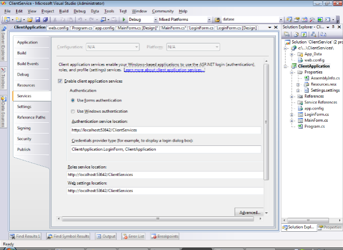Open the Build menu
This screenshot has height=250, width=343.
[x=64, y=11]
